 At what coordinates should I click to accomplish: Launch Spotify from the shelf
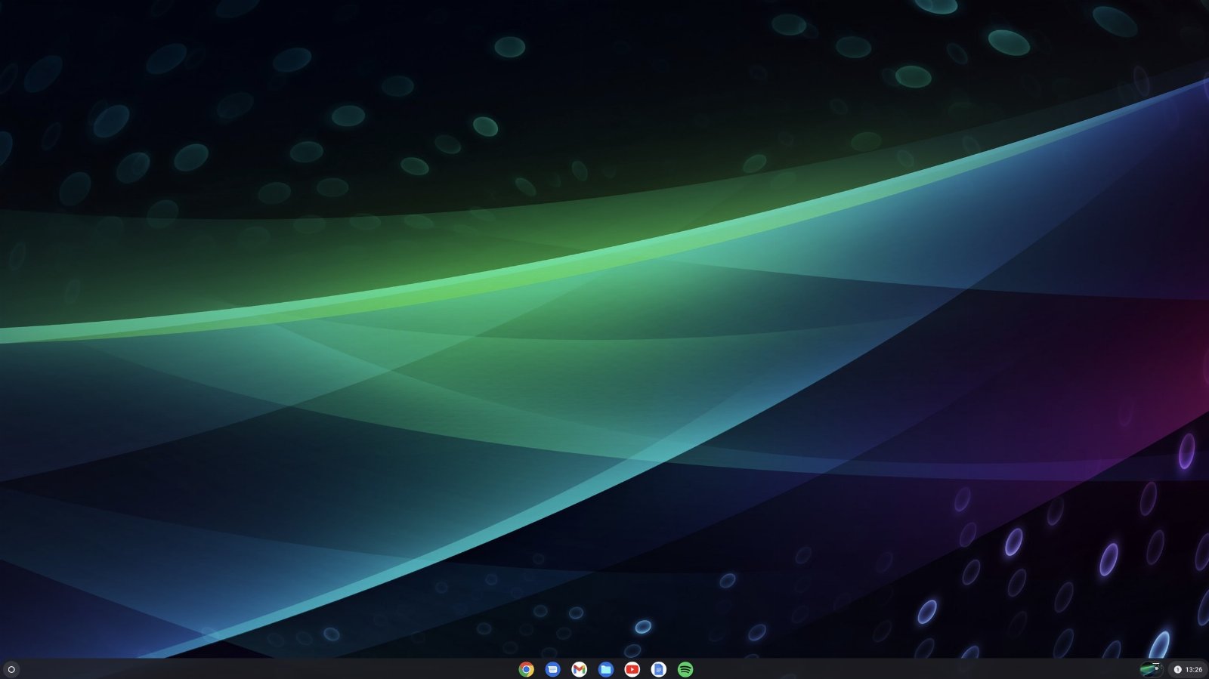tap(685, 669)
